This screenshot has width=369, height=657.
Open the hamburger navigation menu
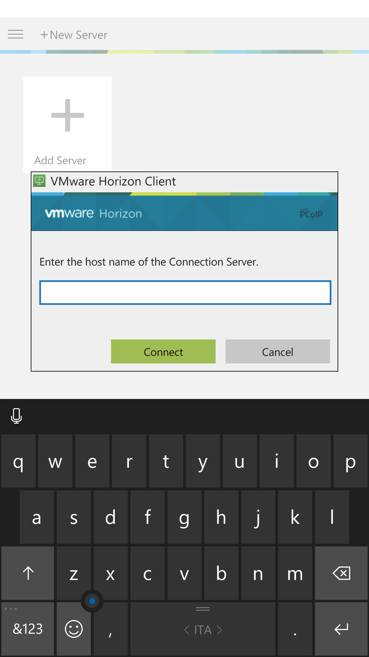tap(16, 34)
